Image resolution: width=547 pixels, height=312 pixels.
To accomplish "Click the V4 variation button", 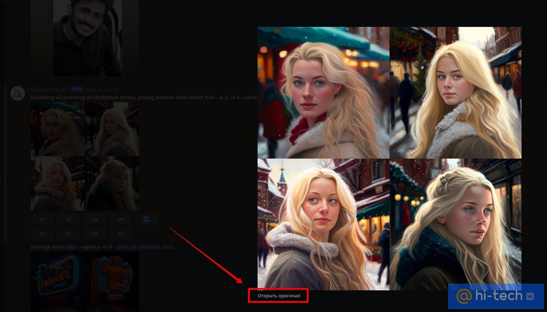I will tap(120, 233).
